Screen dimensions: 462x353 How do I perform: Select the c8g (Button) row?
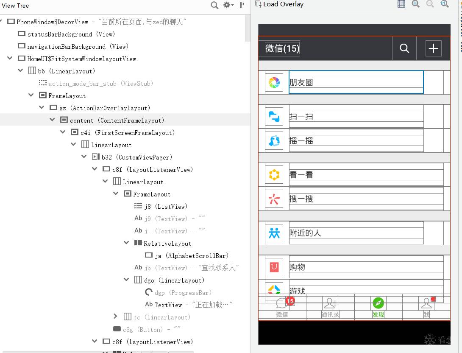click(x=125, y=329)
